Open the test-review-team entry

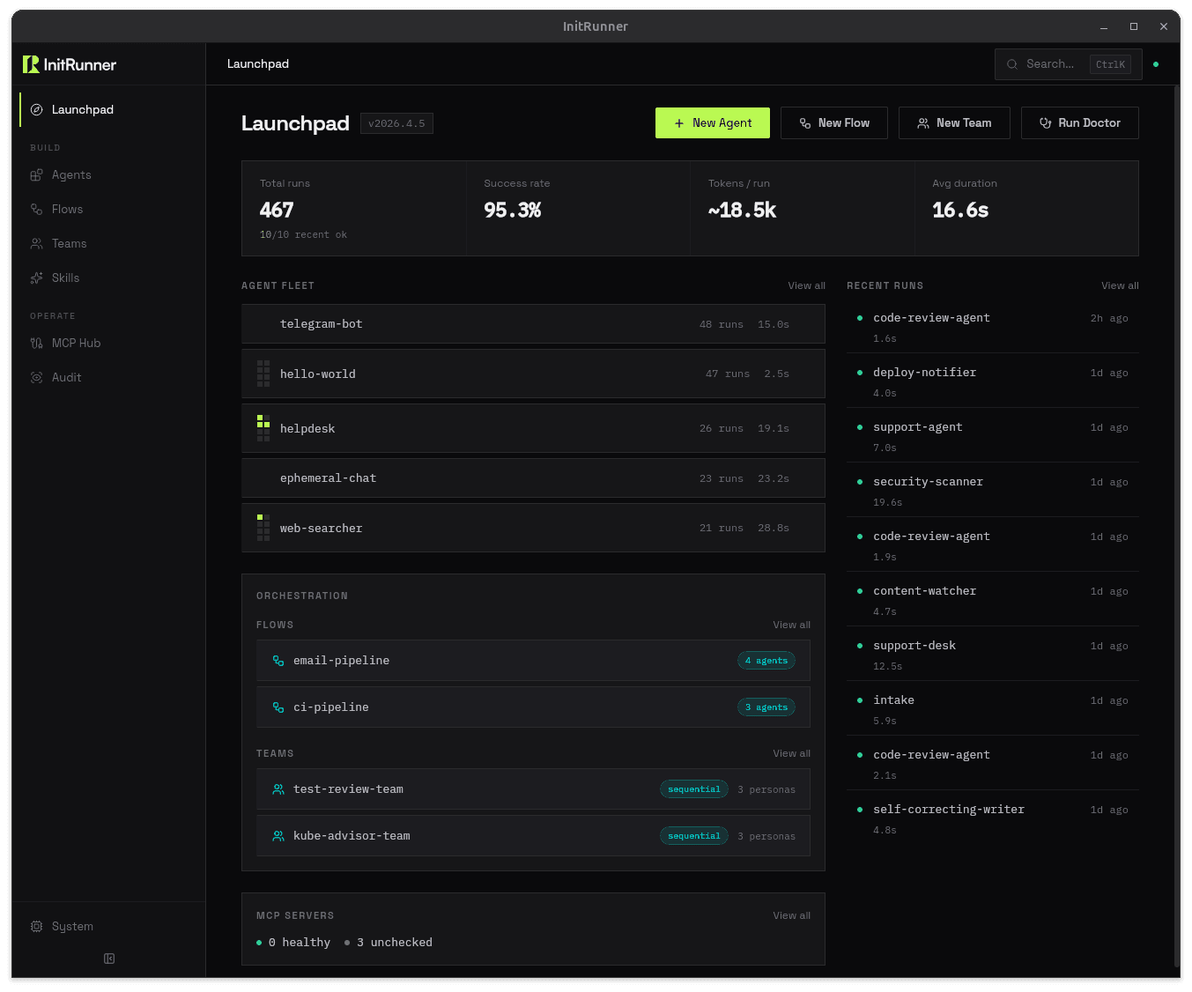(x=533, y=789)
